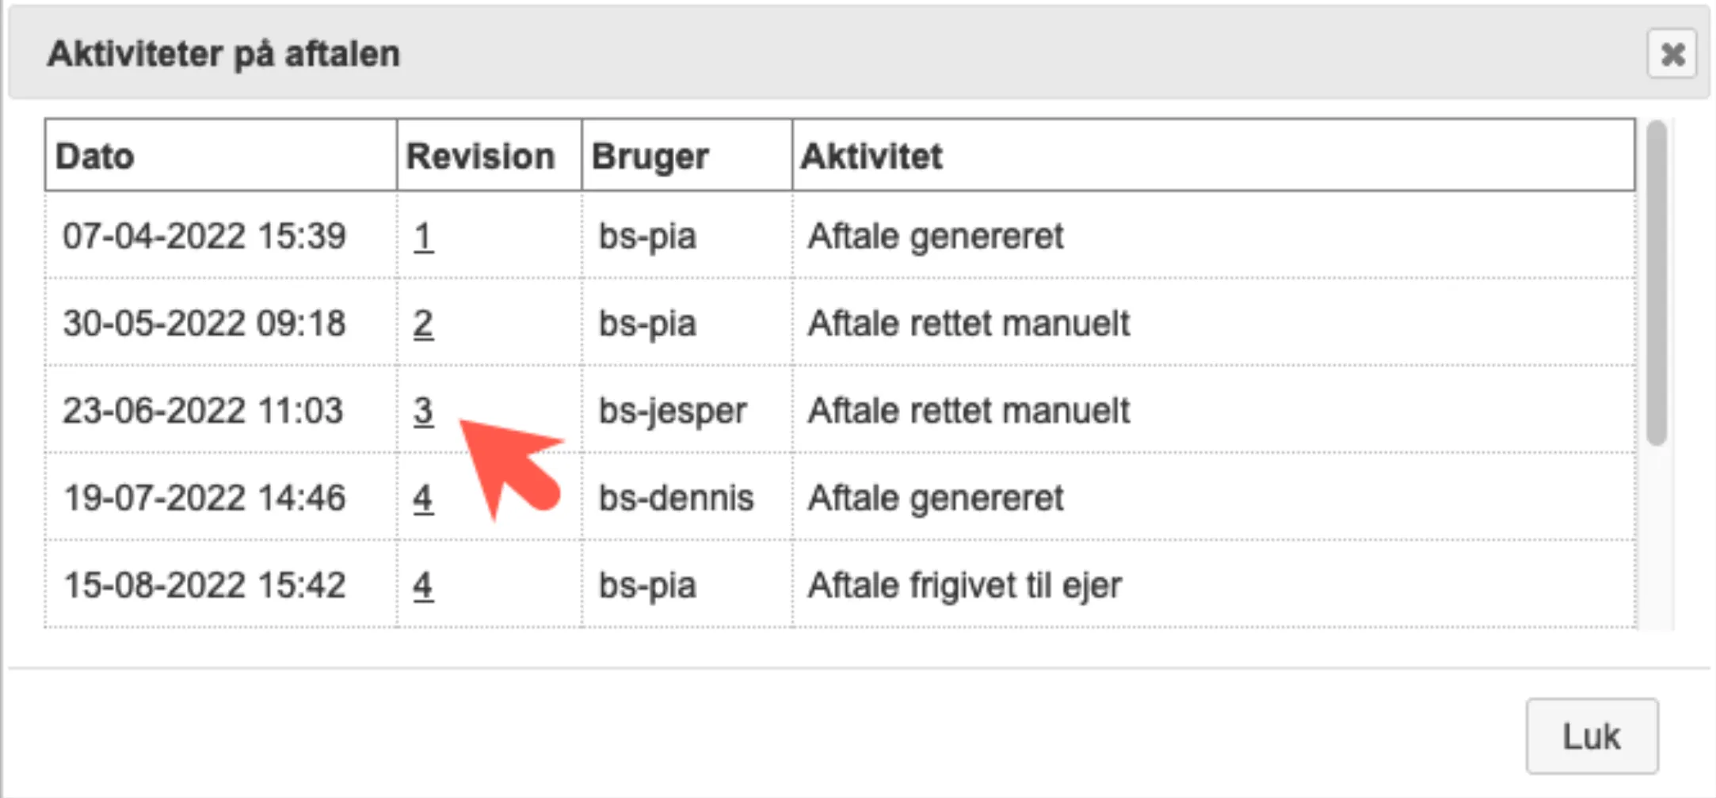Select the Bruger column header
The image size is (1716, 798).
(x=650, y=155)
